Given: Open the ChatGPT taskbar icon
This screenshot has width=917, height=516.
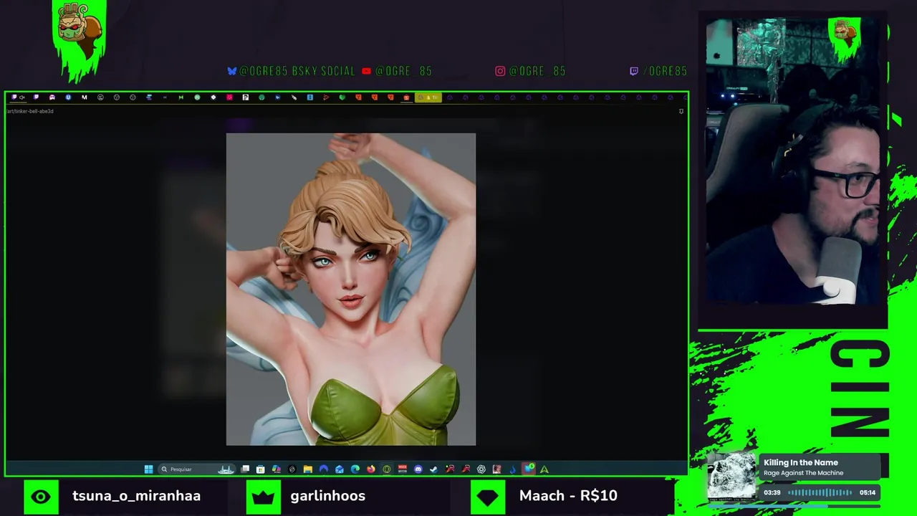Looking at the screenshot, I should tap(481, 469).
